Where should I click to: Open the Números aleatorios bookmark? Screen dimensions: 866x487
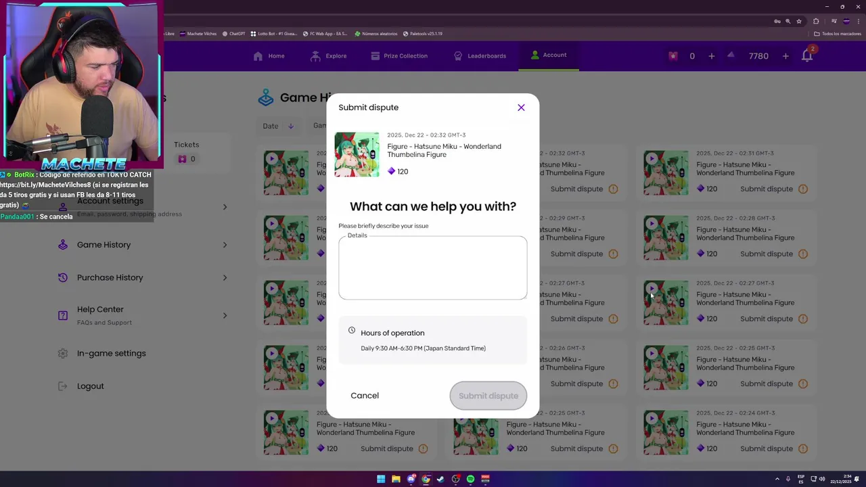[x=376, y=33]
